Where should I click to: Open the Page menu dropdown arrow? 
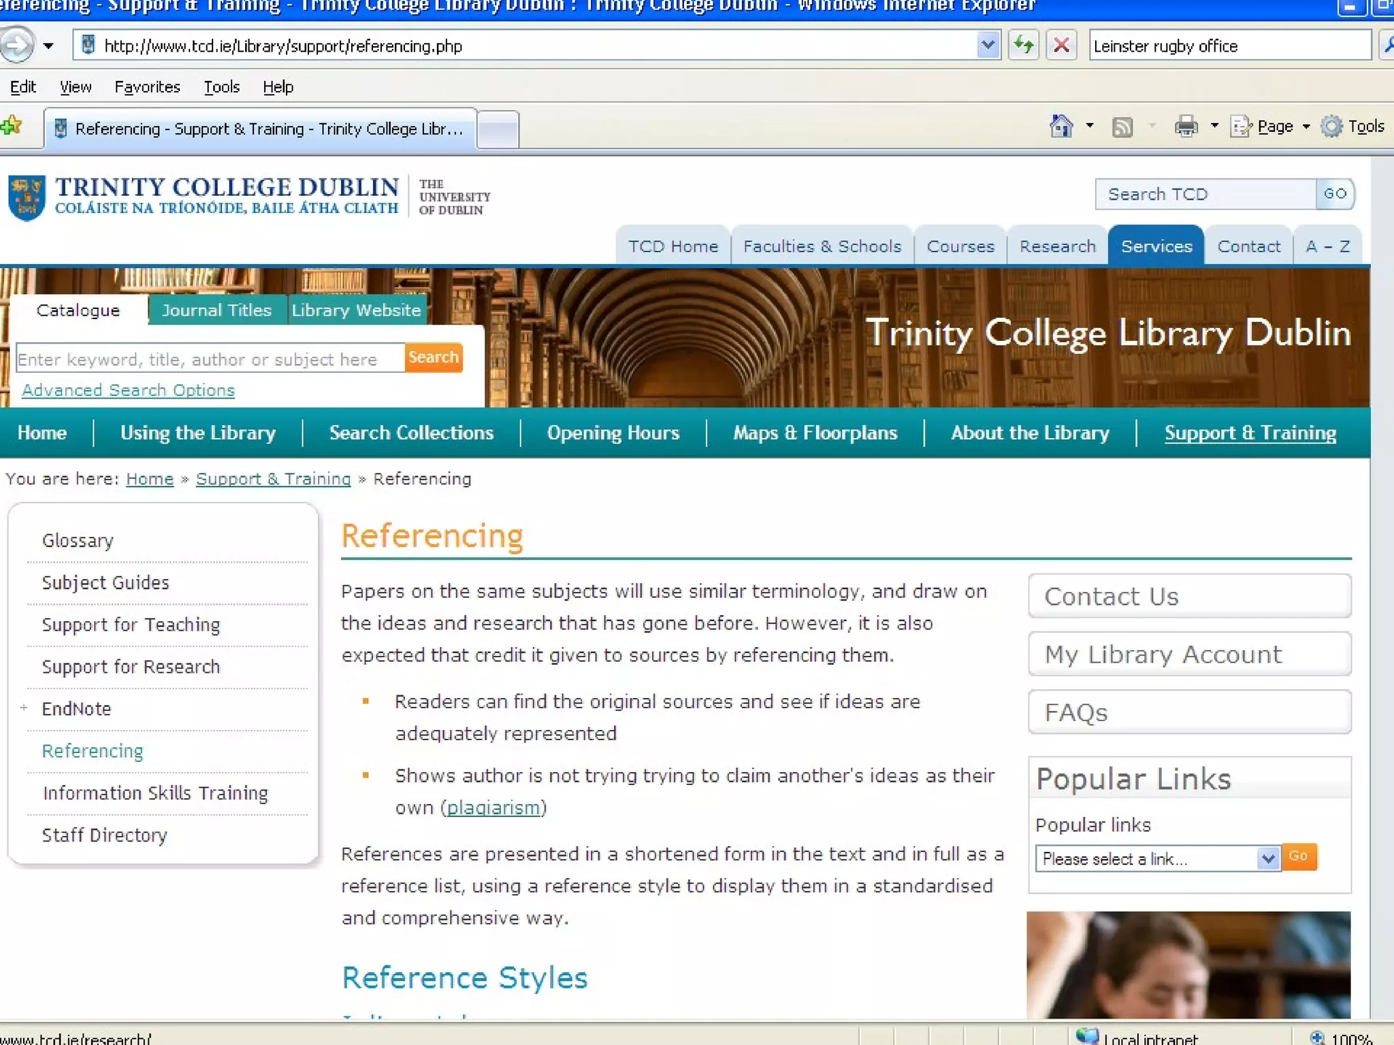[x=1306, y=127]
